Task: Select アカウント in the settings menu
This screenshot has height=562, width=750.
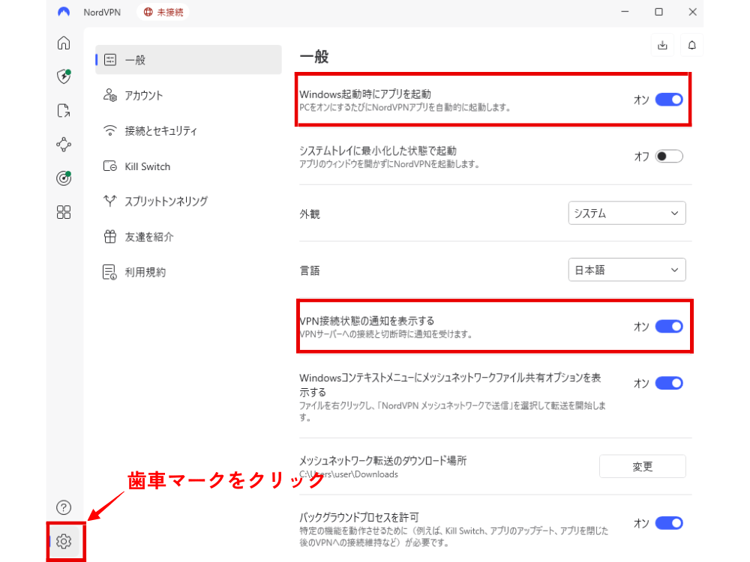Action: (143, 95)
